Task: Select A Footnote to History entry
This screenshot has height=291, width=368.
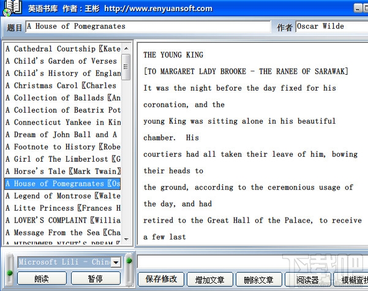Action: tap(63, 147)
